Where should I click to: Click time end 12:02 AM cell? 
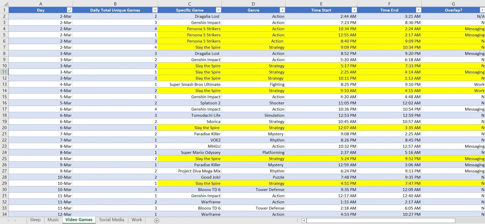tap(389, 103)
